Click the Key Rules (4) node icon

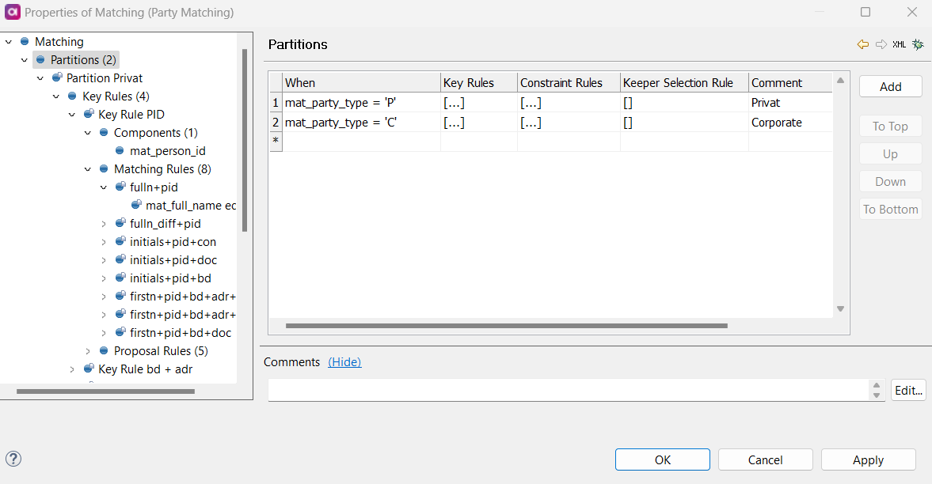[x=72, y=96]
